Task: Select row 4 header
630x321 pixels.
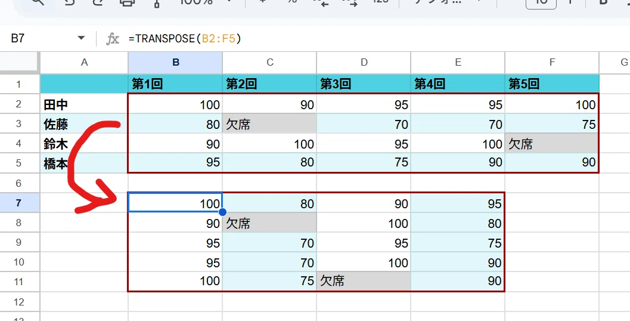Action: coord(20,143)
